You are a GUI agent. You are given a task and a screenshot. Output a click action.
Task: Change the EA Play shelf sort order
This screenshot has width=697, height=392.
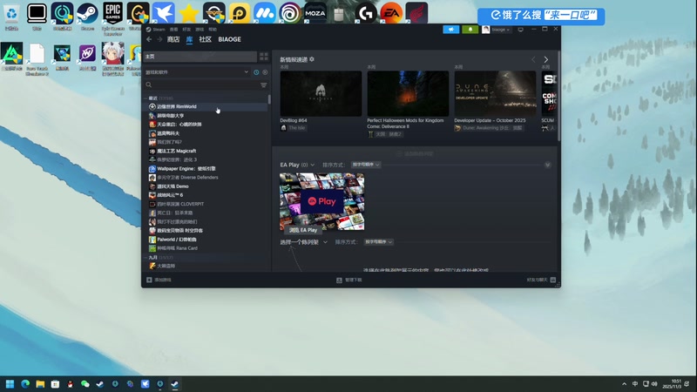pyautogui.click(x=366, y=165)
